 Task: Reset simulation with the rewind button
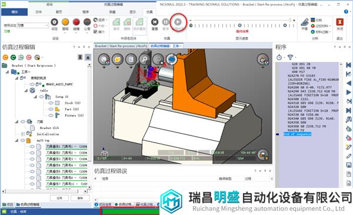(x=155, y=22)
